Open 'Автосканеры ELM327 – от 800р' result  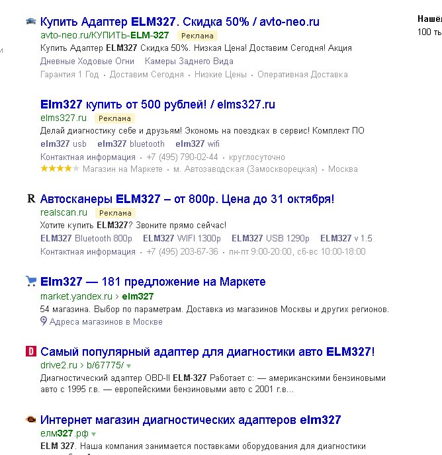point(187,199)
